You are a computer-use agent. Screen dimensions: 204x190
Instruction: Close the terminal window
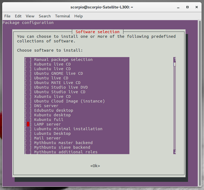coord(197,7)
